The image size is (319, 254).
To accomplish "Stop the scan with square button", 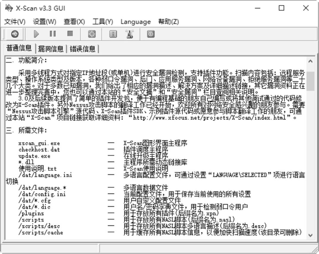I will [70, 34].
